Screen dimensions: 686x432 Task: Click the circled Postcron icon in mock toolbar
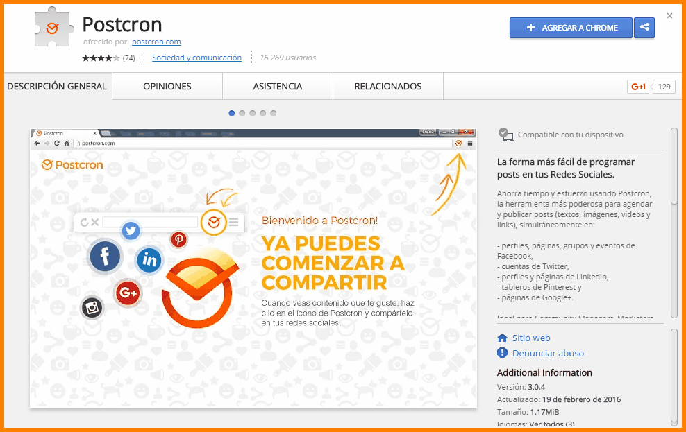(x=213, y=222)
